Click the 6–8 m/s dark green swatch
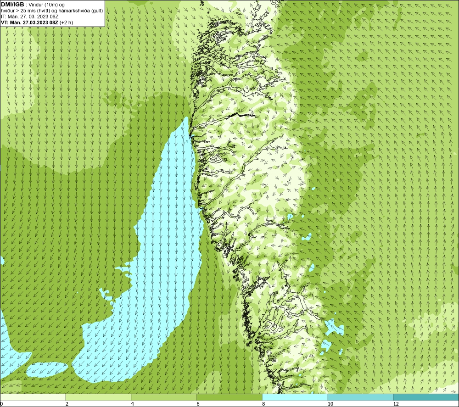459x407 pixels. 229,397
